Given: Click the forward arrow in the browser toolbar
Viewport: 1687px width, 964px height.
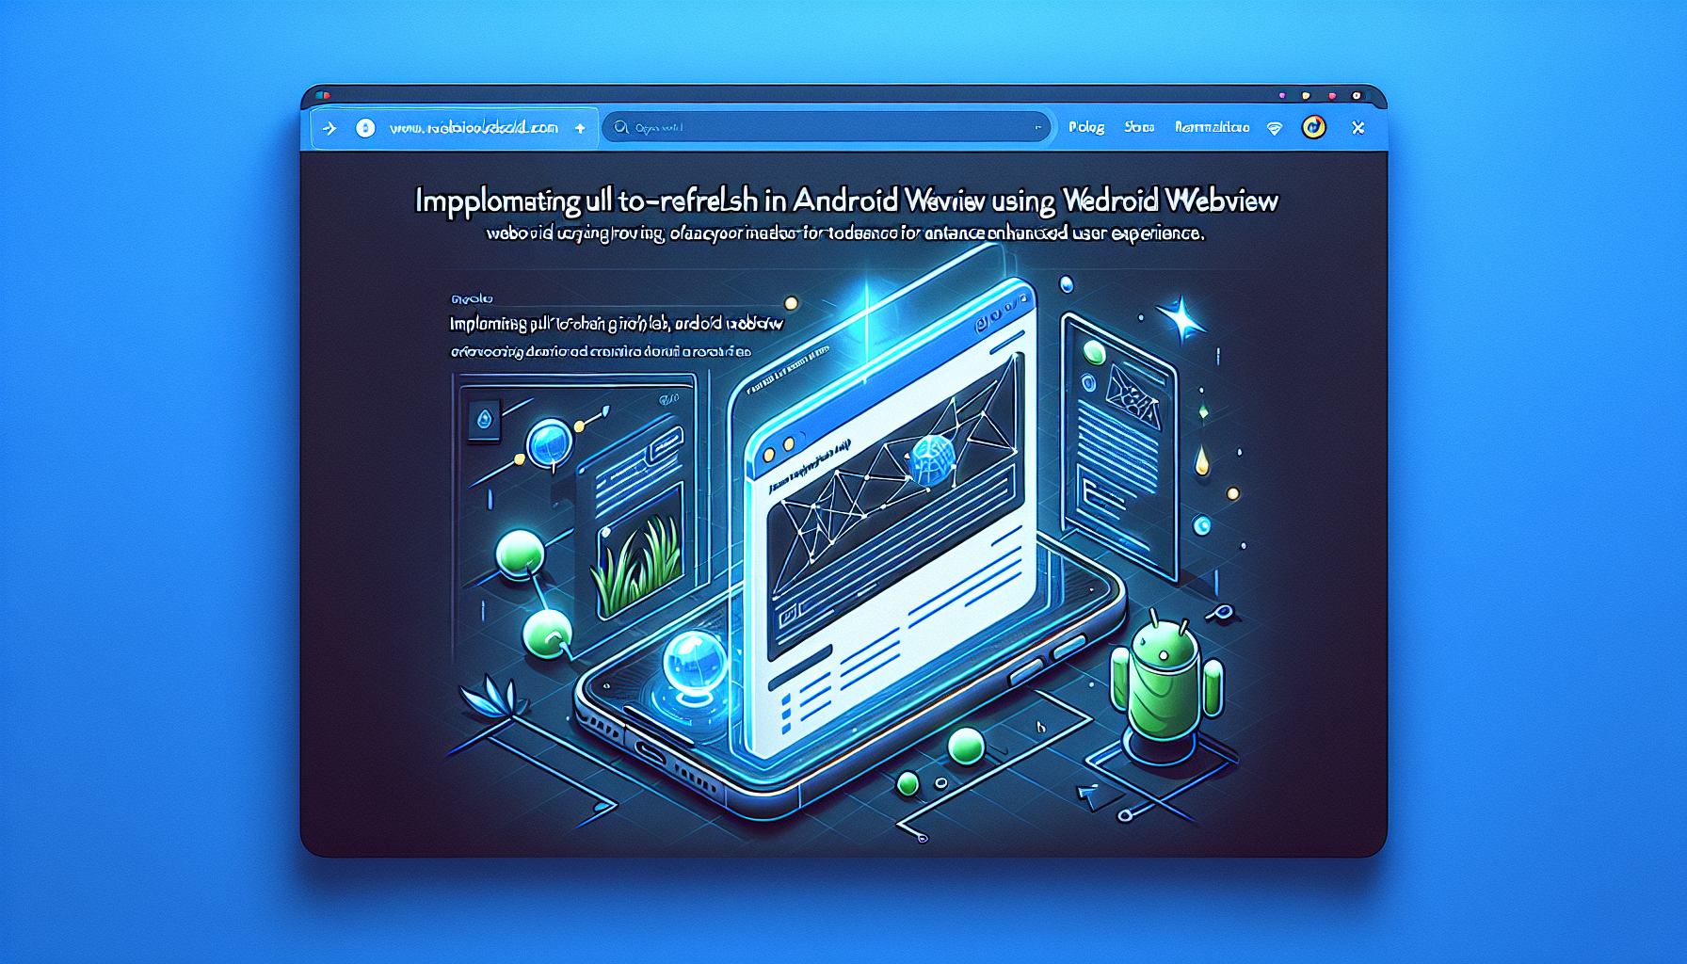Looking at the screenshot, I should point(329,128).
